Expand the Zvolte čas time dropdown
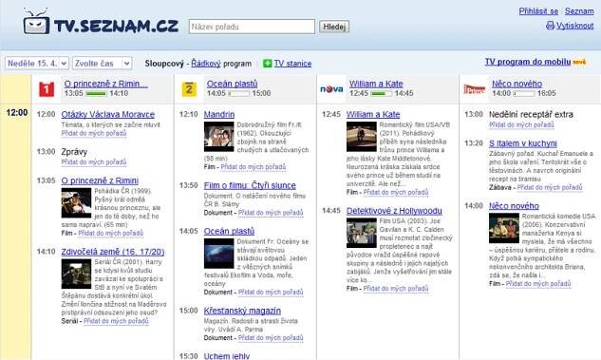The image size is (601, 360). pyautogui.click(x=102, y=64)
